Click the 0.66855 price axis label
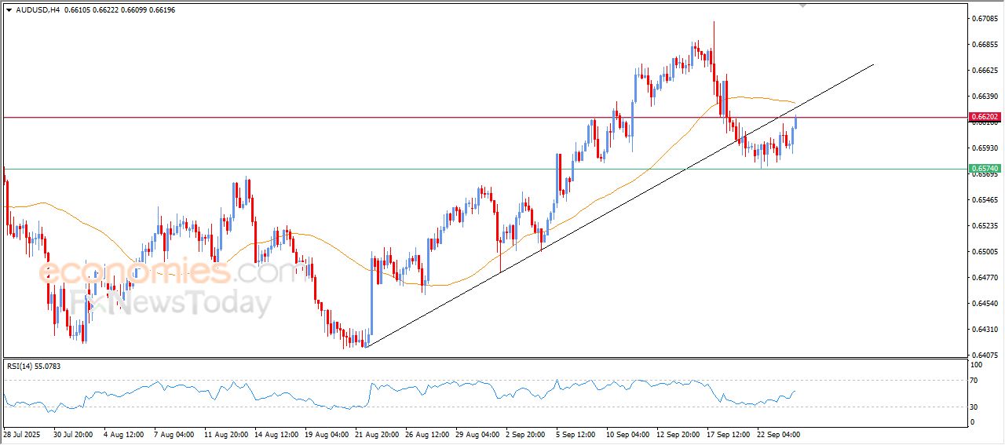Image resolution: width=1005 pixels, height=445 pixels. (x=985, y=44)
